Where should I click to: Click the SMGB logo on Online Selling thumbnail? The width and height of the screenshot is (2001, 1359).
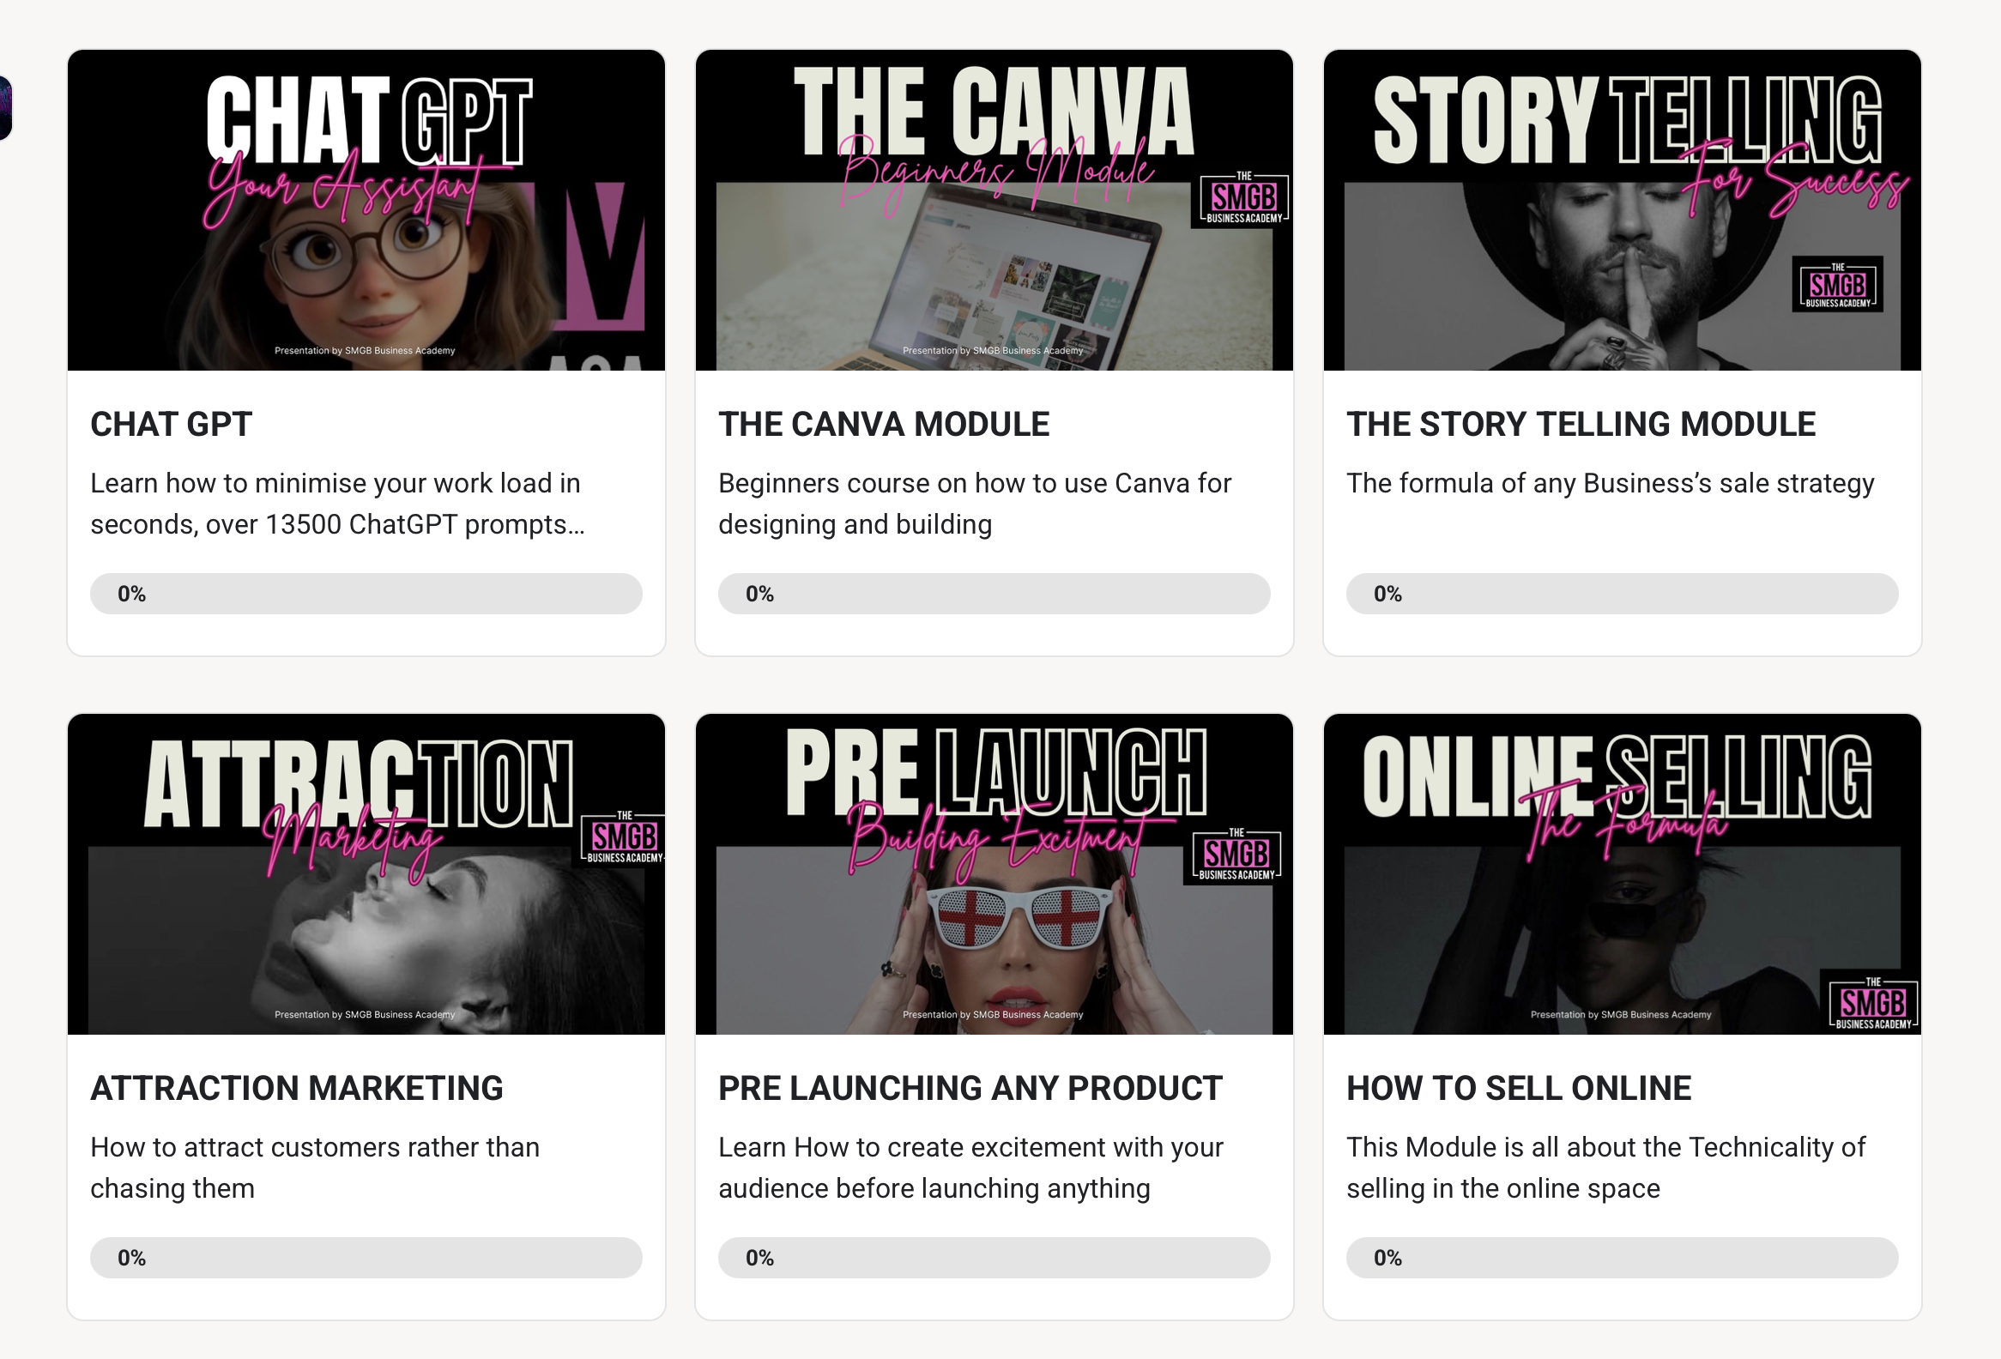point(1872,1003)
